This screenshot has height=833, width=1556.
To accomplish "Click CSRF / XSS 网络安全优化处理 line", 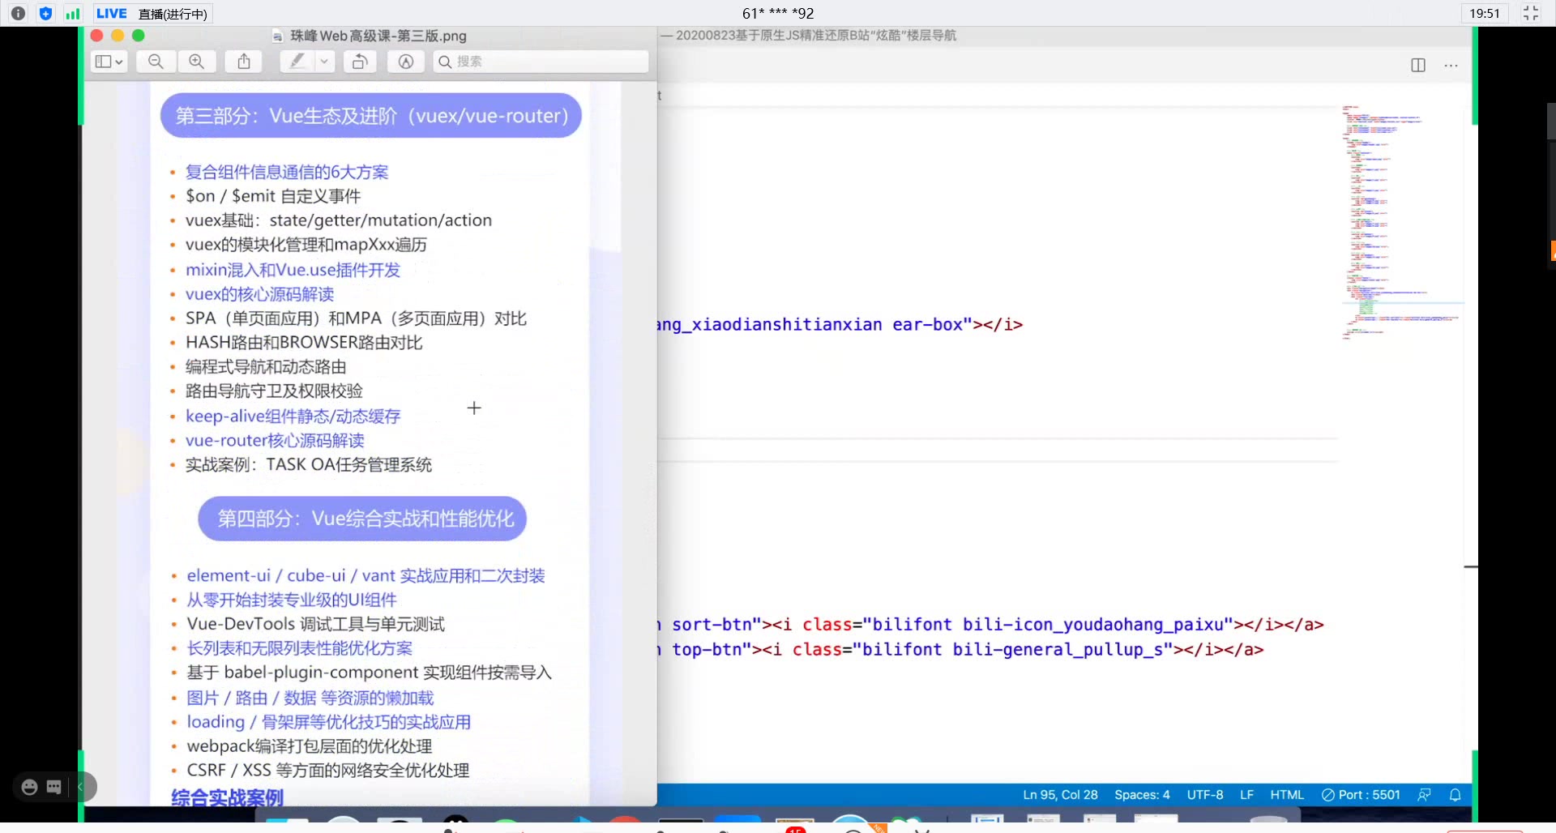I will pyautogui.click(x=328, y=771).
